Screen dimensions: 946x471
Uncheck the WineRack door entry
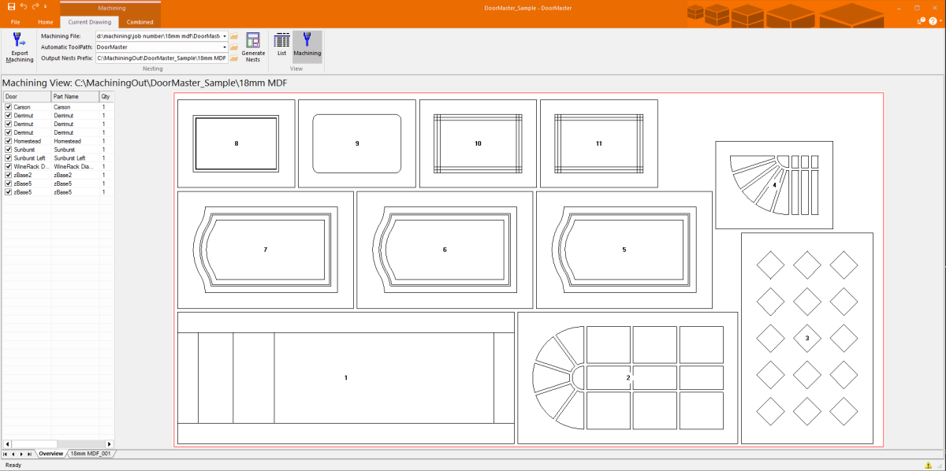[x=8, y=166]
